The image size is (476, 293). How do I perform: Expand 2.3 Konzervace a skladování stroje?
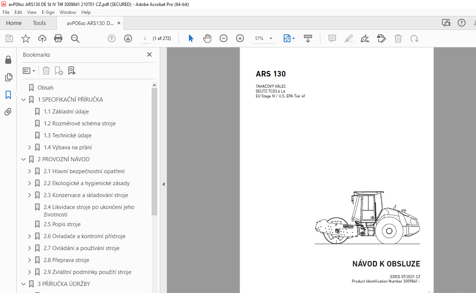30,195
